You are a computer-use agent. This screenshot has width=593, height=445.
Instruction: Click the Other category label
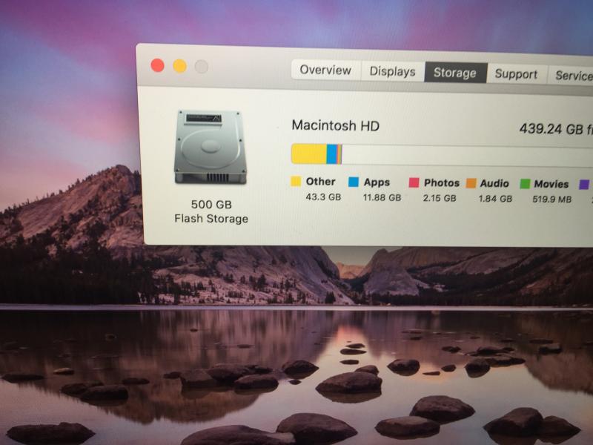tap(321, 182)
